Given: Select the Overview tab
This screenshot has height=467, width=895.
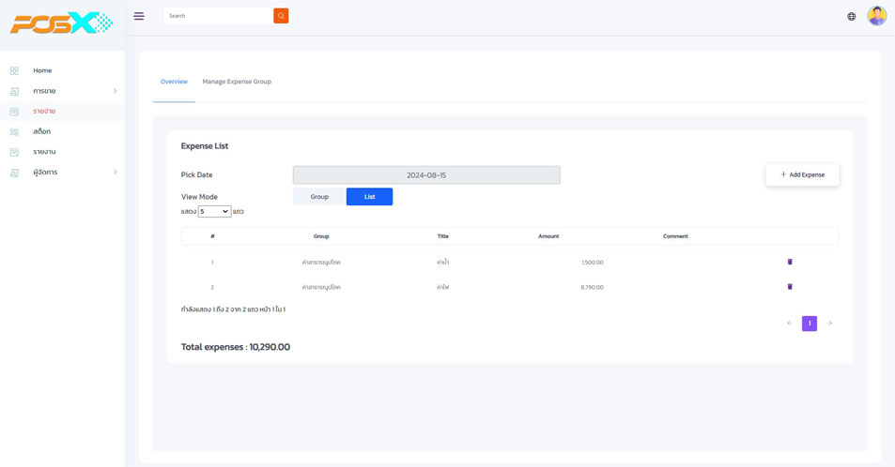Looking at the screenshot, I should [174, 82].
